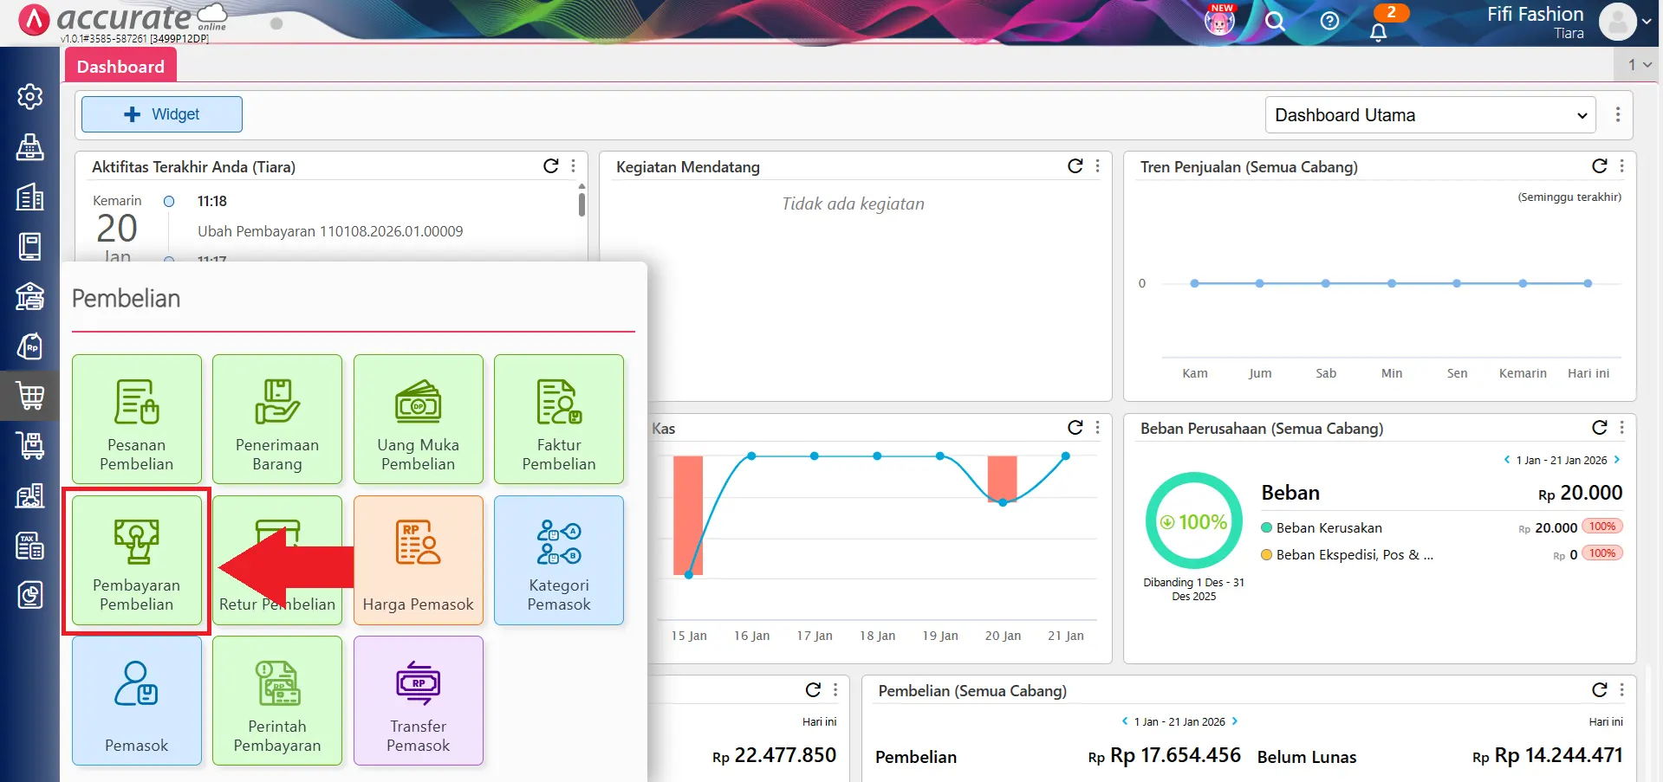Open Faktur Pembelian tile
Viewport: 1663px width, 782px height.
click(559, 419)
